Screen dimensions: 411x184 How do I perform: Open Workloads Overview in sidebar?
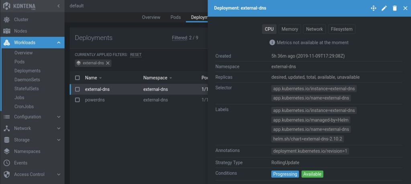[x=24, y=53]
